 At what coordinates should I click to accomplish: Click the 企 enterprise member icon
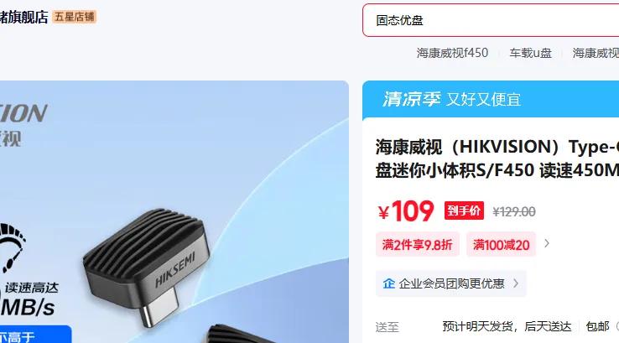[388, 283]
